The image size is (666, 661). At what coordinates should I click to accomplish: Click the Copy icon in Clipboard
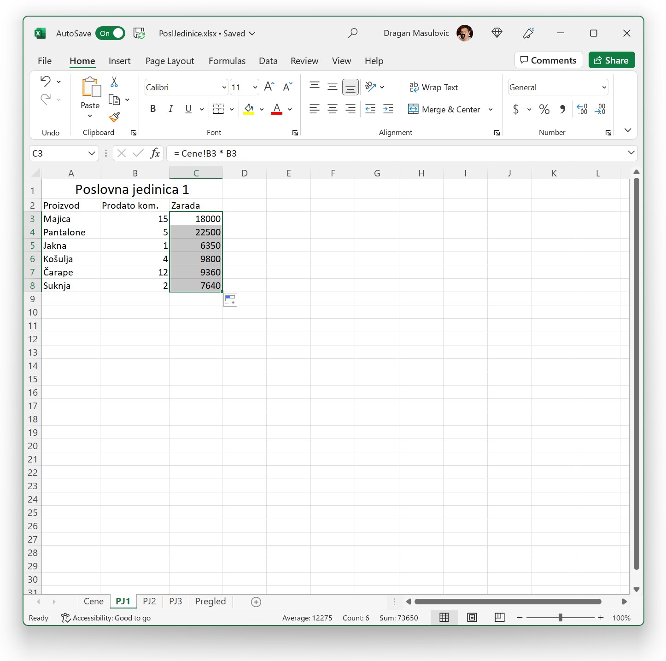[114, 99]
